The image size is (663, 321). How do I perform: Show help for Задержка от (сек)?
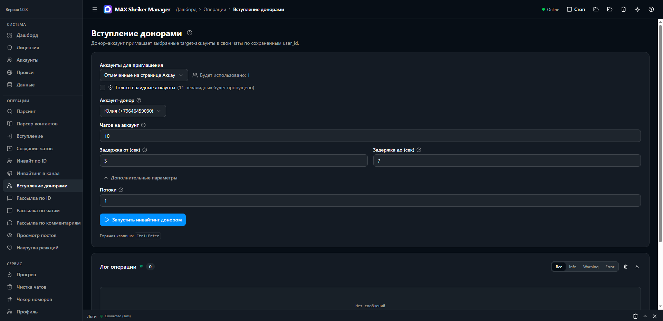(x=145, y=150)
